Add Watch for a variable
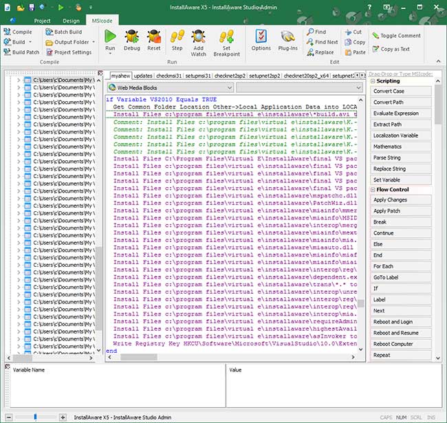447x423 pixels. [199, 43]
